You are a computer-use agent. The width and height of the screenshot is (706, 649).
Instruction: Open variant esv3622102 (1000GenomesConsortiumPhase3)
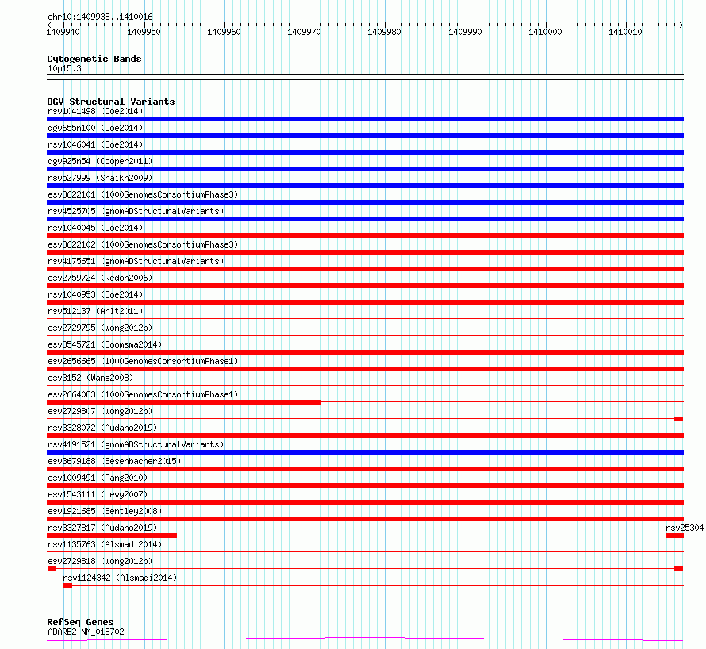click(x=143, y=244)
